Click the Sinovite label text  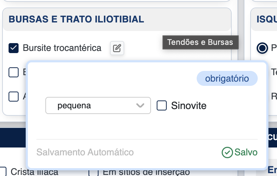tap(189, 105)
